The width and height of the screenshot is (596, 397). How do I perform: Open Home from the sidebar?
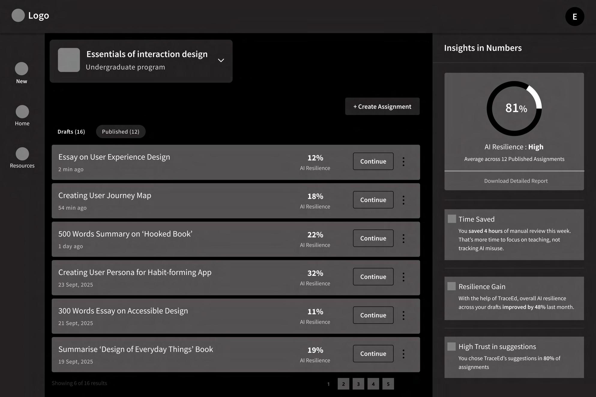click(x=22, y=112)
